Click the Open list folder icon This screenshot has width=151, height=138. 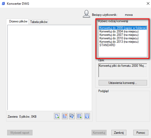72,116
